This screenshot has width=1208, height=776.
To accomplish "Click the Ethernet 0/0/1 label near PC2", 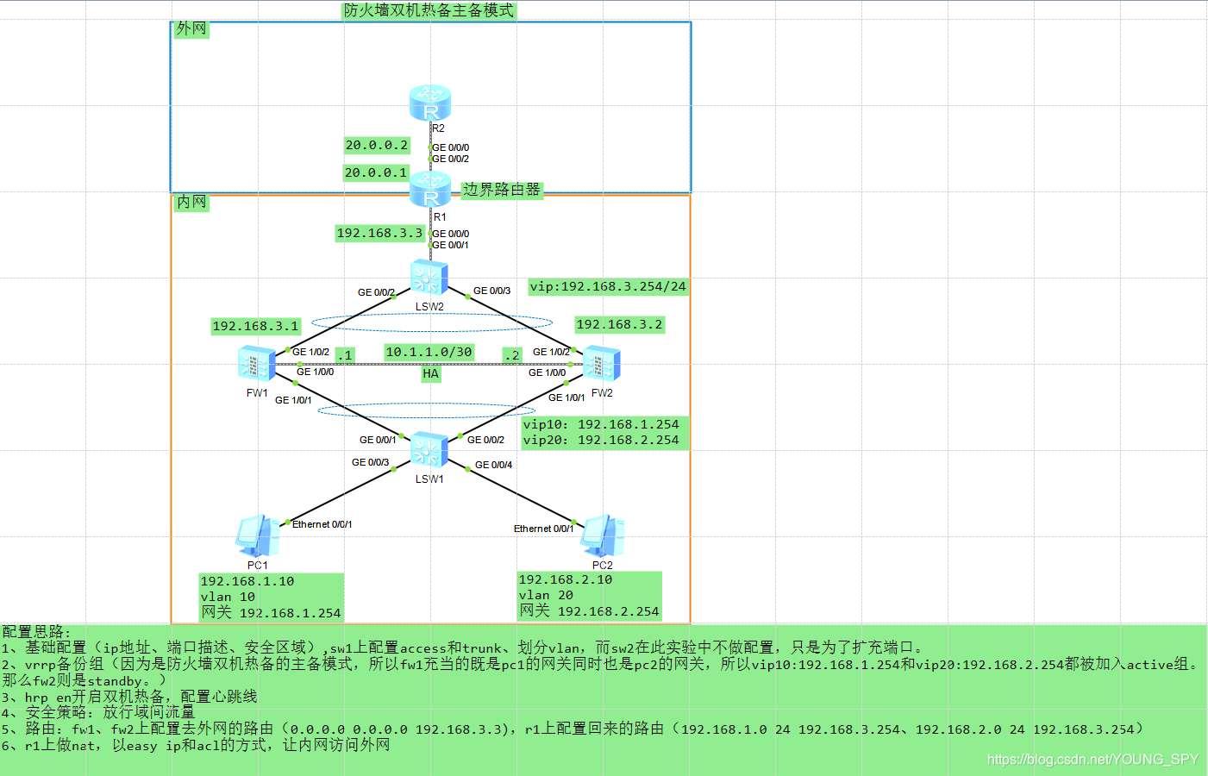I will point(543,529).
